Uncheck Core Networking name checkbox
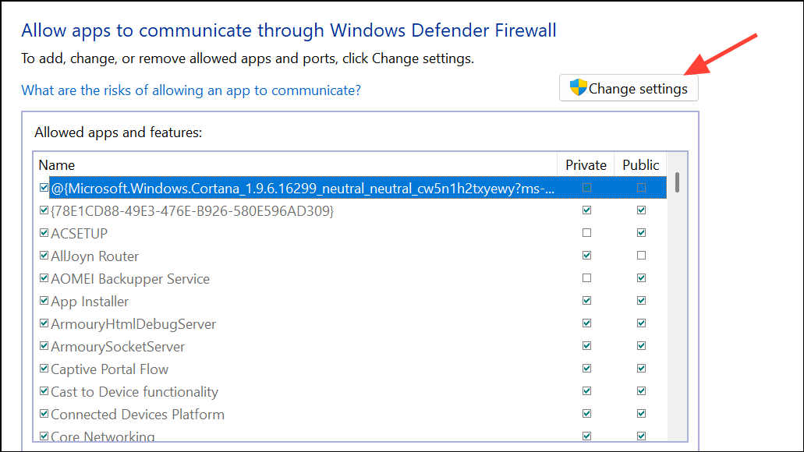This screenshot has width=804, height=452. [44, 436]
